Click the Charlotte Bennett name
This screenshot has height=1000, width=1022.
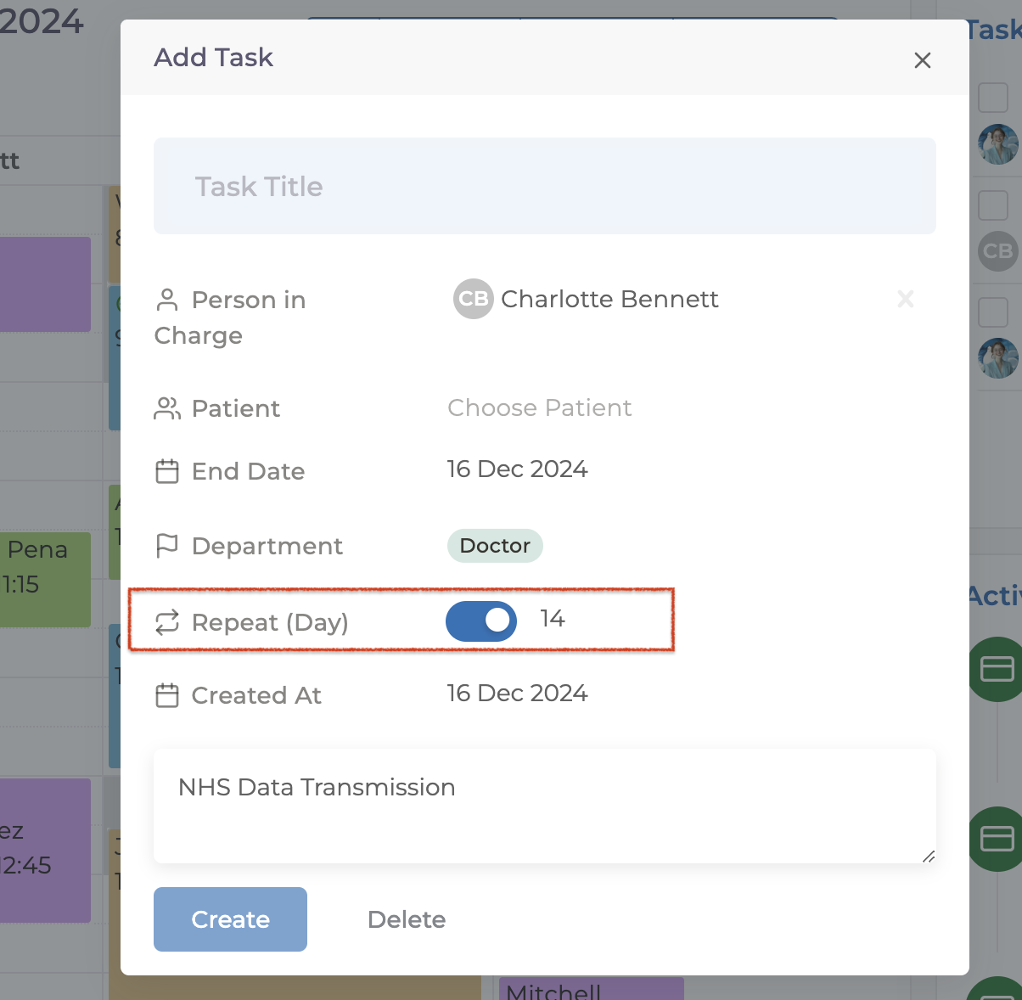click(x=609, y=299)
